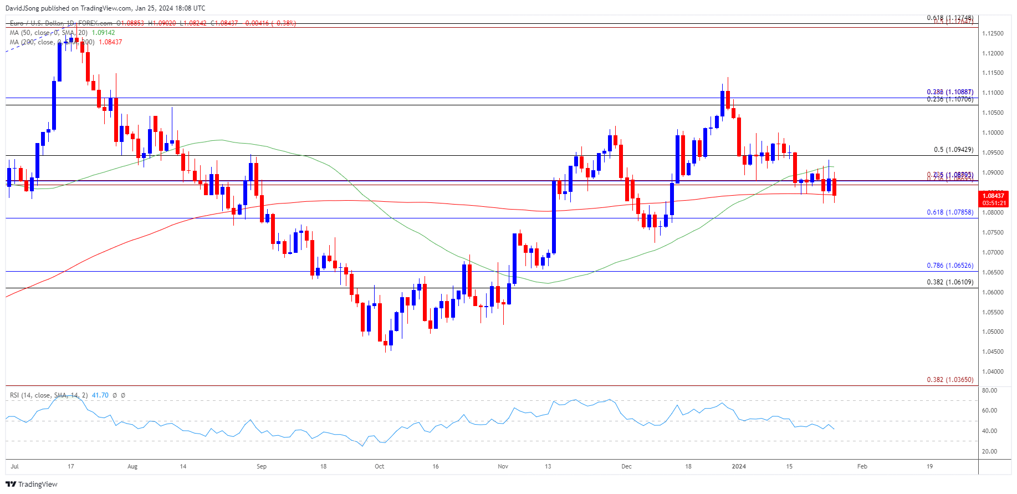Click the 1.10500 price axis label

993,113
